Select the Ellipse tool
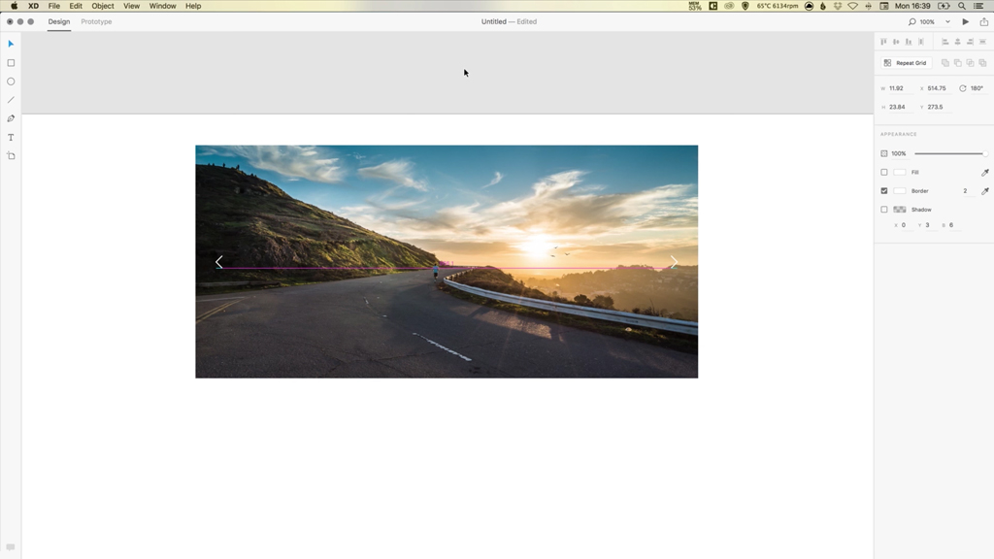 (11, 82)
